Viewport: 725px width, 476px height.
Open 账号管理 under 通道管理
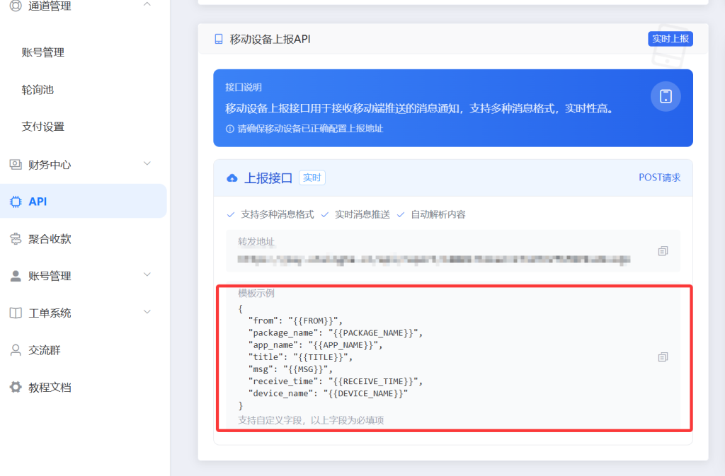coord(43,52)
